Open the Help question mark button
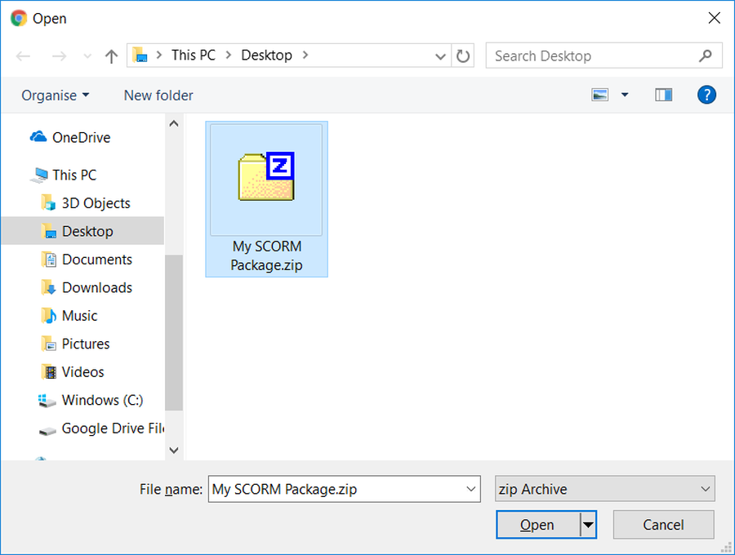 click(x=706, y=95)
